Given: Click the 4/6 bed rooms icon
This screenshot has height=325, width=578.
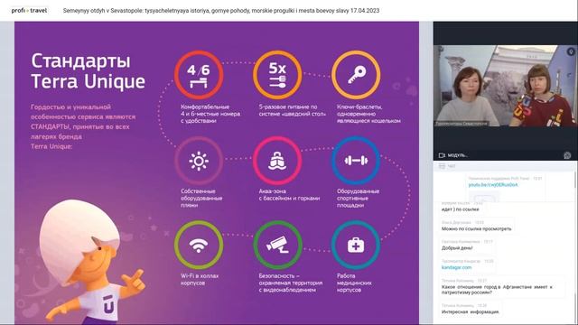Looking at the screenshot, I should [199, 75].
